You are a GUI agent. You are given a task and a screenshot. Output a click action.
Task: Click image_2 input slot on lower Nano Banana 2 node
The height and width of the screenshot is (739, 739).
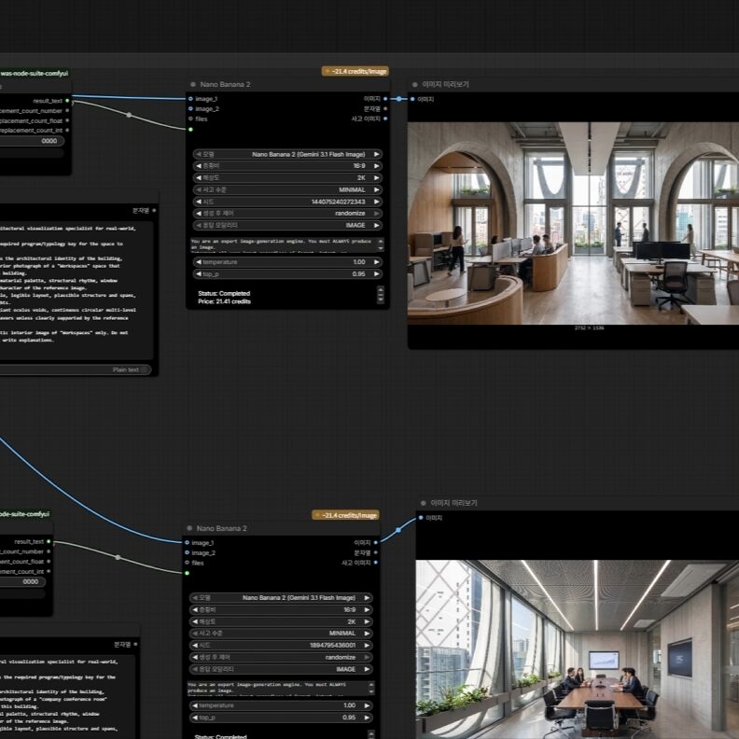coord(188,552)
